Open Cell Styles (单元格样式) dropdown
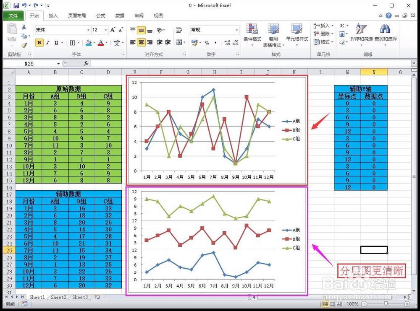The image size is (420, 311). click(x=297, y=35)
